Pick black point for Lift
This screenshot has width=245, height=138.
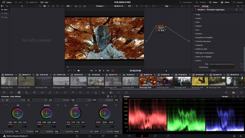tap(7, 105)
